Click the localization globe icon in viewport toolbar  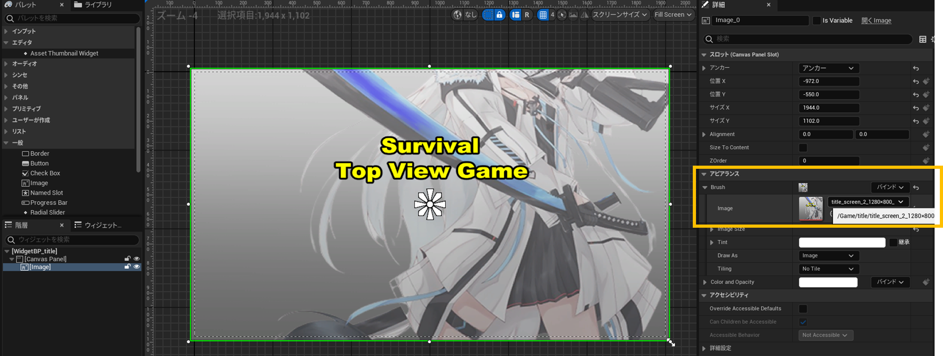[457, 15]
